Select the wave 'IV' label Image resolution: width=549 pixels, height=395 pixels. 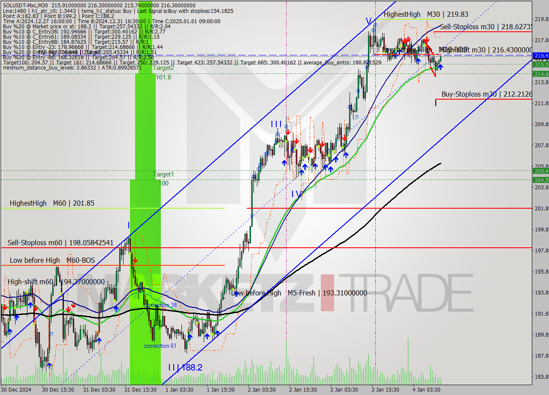coord(297,194)
